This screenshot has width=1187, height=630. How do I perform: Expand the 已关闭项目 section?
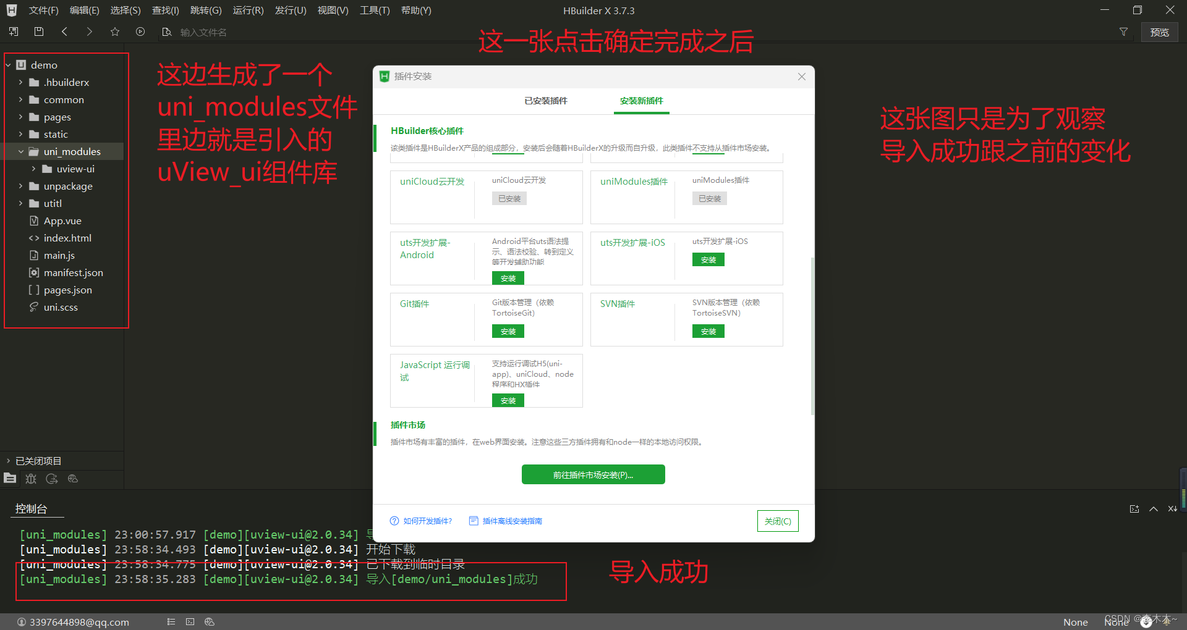coord(8,461)
